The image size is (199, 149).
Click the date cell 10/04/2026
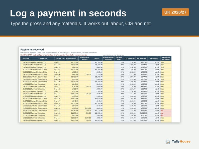[x=26, y=62]
